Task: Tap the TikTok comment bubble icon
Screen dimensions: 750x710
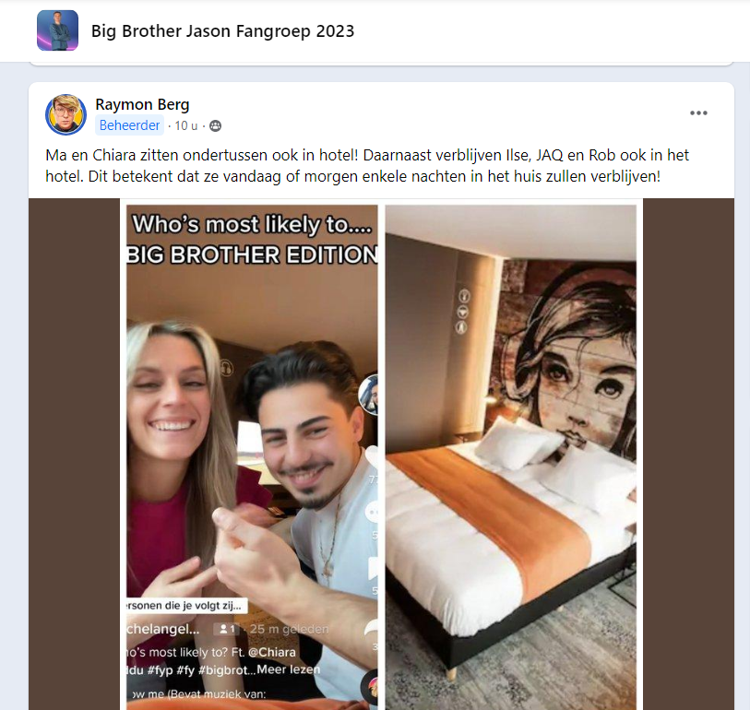Action: point(372,513)
